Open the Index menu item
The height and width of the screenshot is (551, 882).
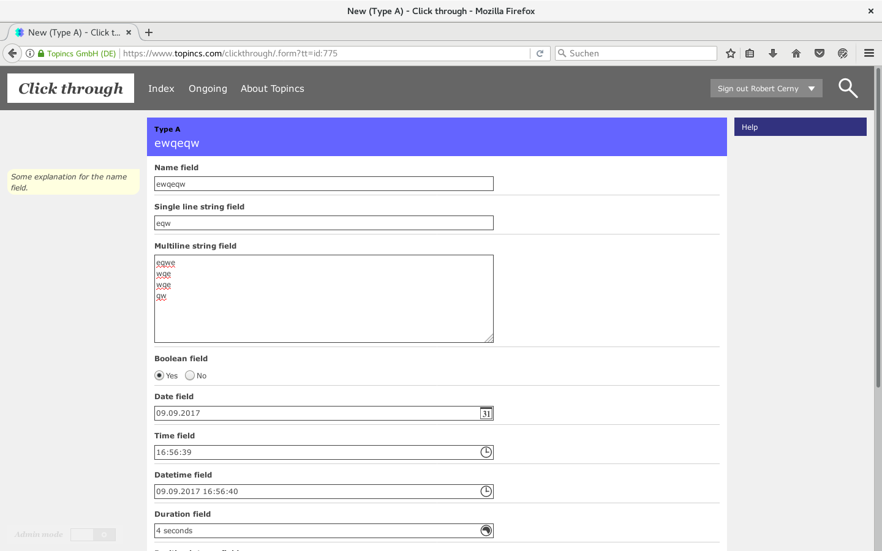161,89
